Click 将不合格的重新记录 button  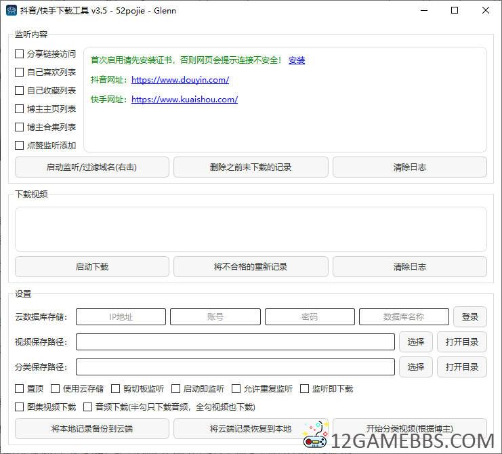click(251, 266)
